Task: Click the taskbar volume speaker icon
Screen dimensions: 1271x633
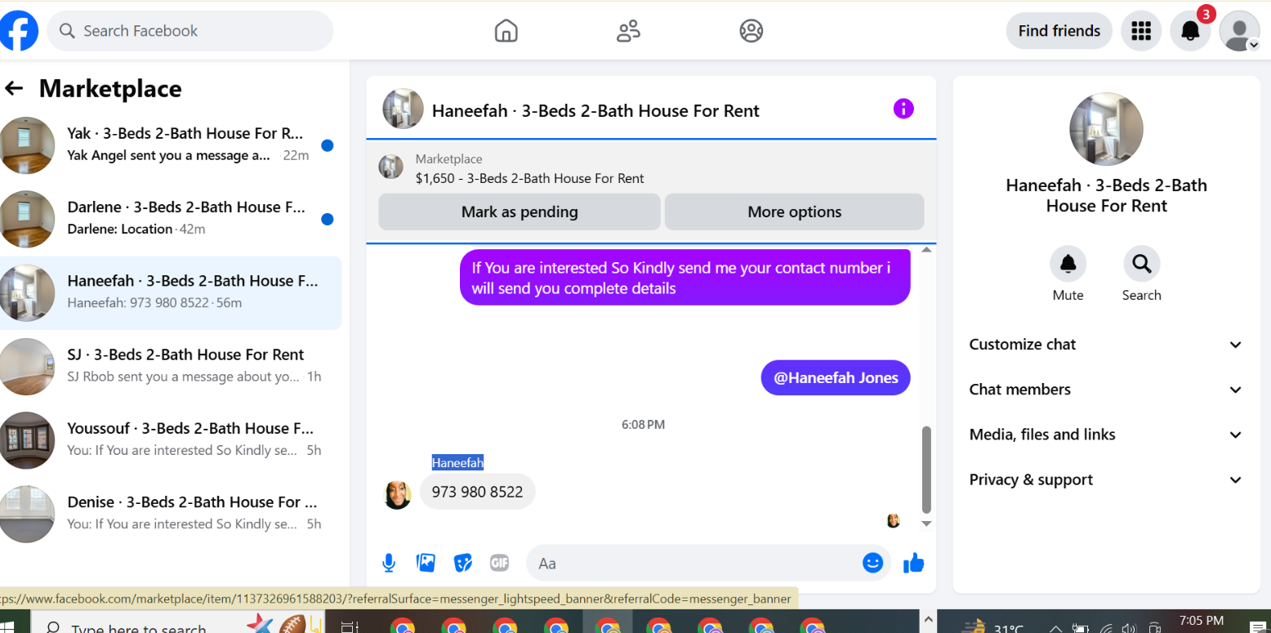Action: click(1129, 629)
